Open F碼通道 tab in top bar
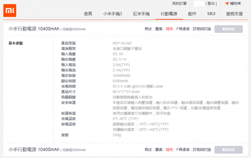This screenshot has height=158, width=251. 183,29
